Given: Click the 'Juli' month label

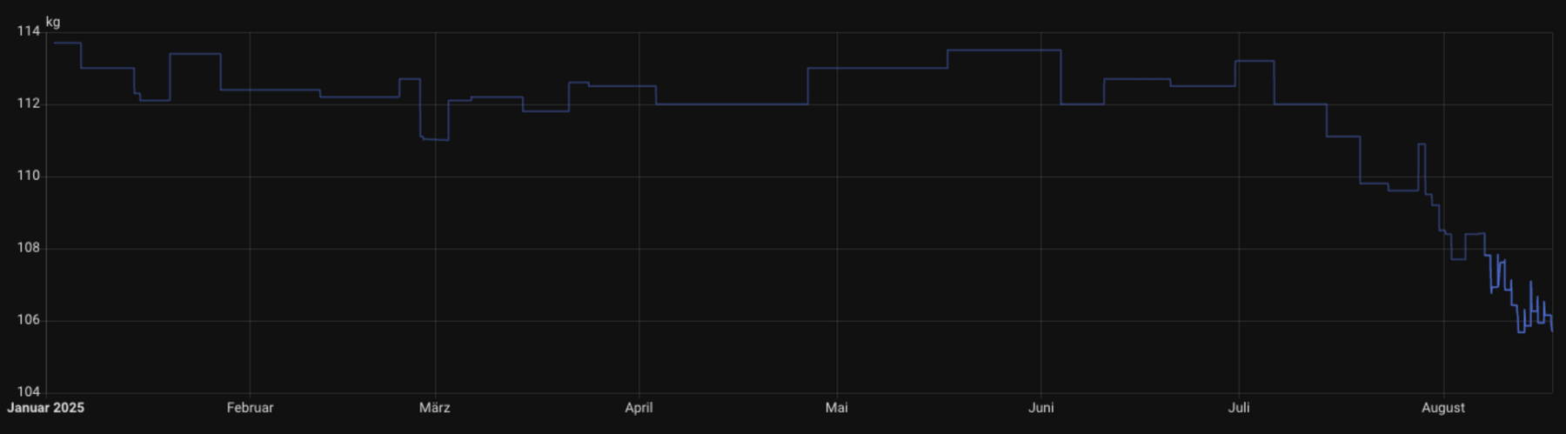Looking at the screenshot, I should click(1238, 407).
